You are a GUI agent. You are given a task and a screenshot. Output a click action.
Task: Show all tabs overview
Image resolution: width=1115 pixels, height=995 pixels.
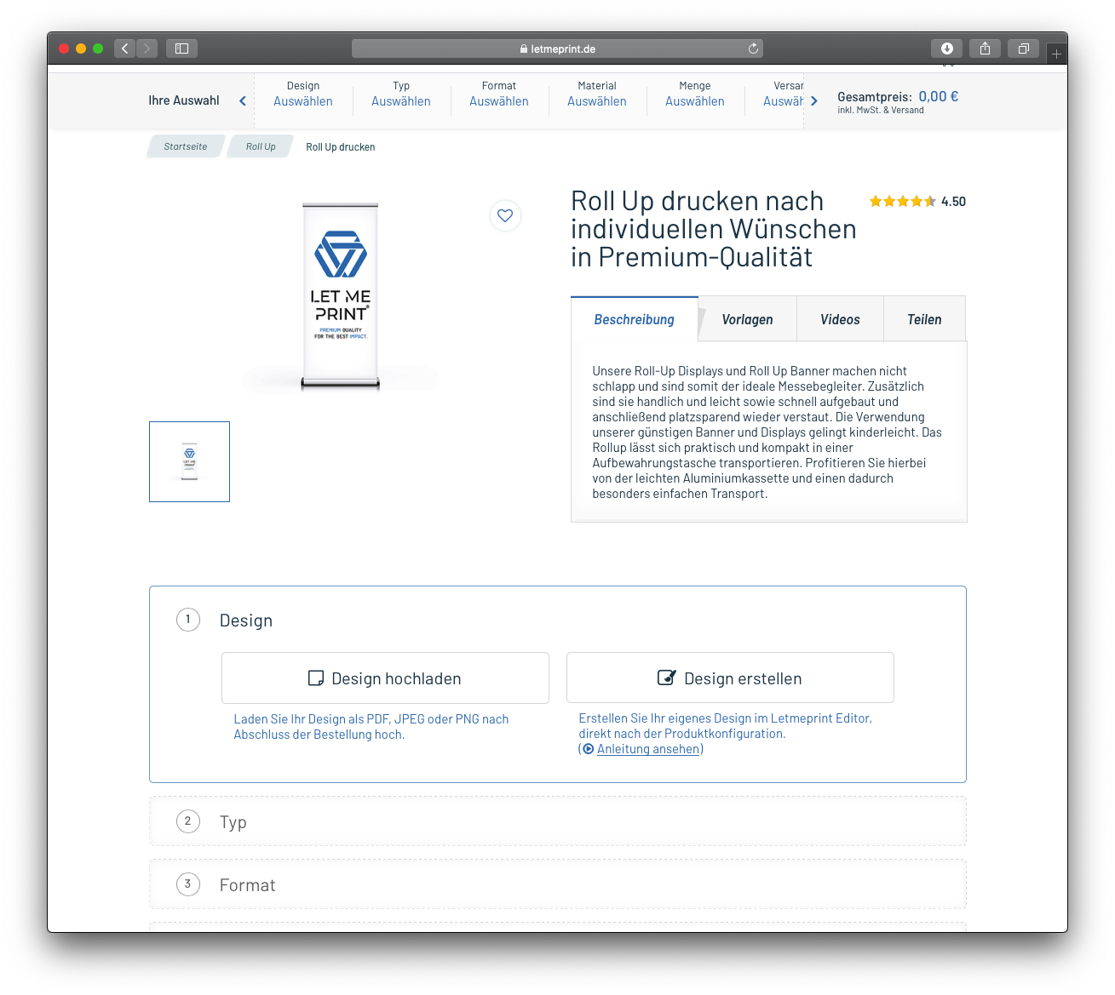pyautogui.click(x=1023, y=49)
